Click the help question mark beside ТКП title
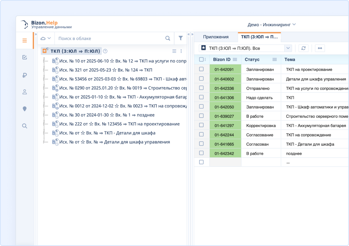349x246 pixels. tap(105, 51)
